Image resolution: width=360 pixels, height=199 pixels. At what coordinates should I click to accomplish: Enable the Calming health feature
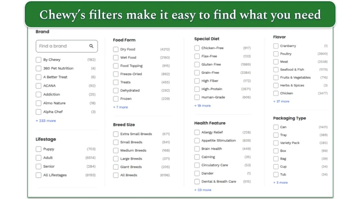click(x=197, y=157)
